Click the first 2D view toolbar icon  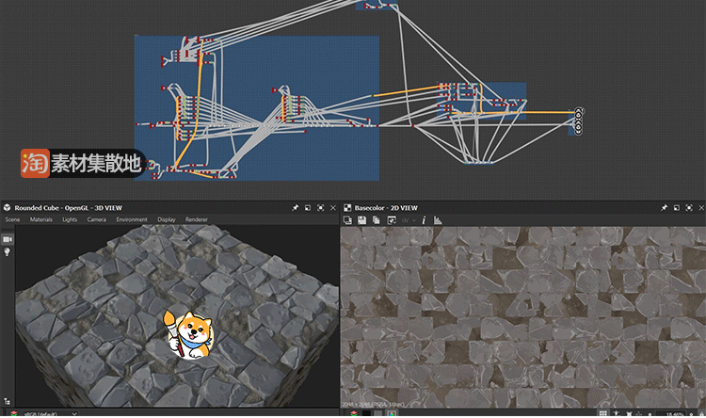point(347,219)
